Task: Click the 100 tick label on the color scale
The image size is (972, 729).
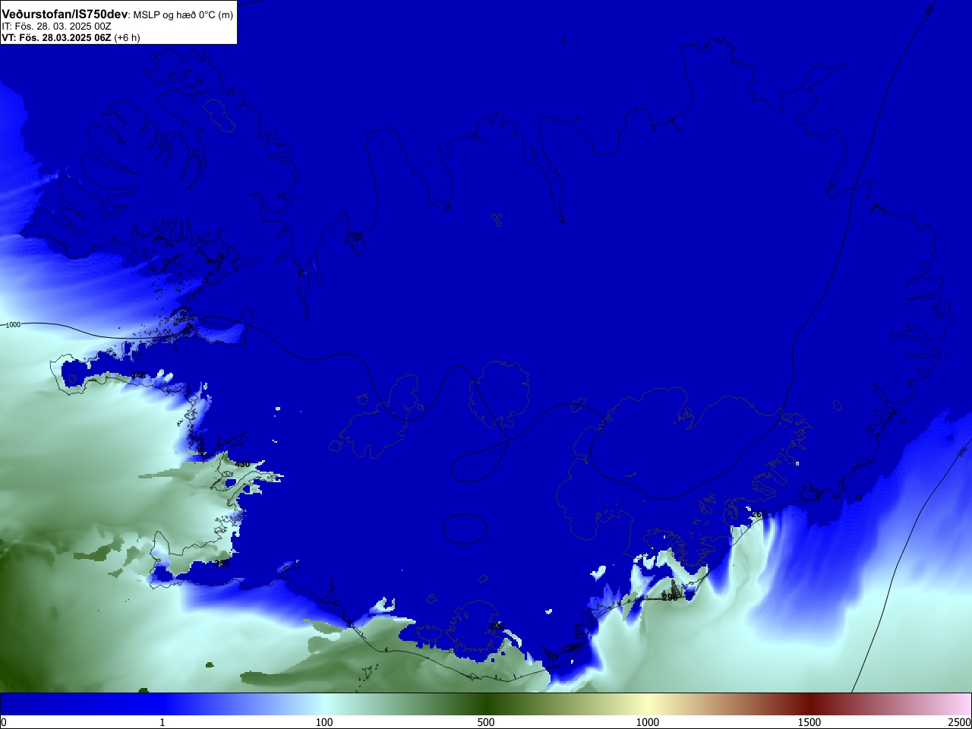Action: pos(324,722)
